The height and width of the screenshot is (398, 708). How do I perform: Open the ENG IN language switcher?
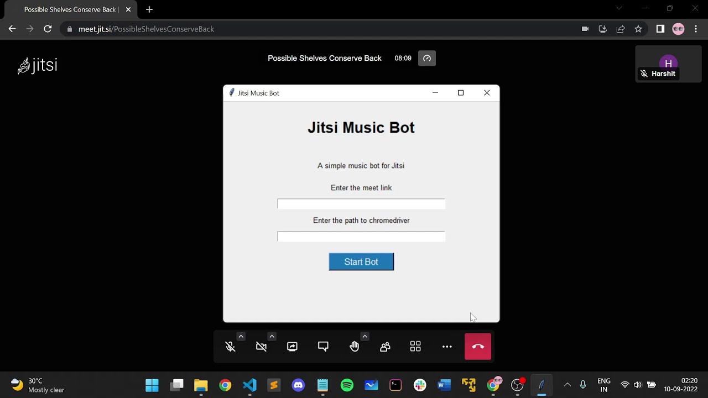pos(604,385)
